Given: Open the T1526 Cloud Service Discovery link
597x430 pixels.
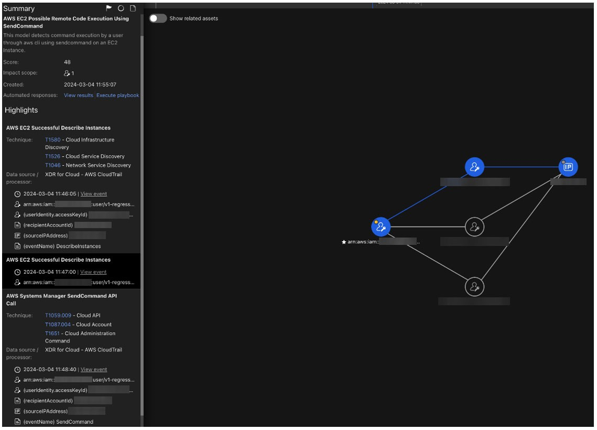Looking at the screenshot, I should point(52,156).
